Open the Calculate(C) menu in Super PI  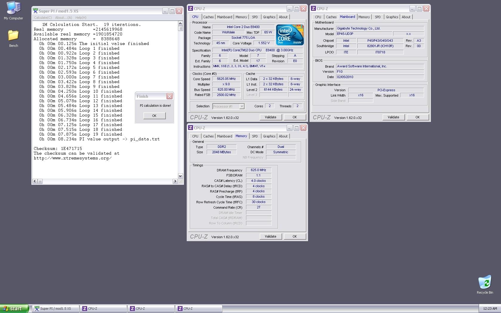click(43, 18)
